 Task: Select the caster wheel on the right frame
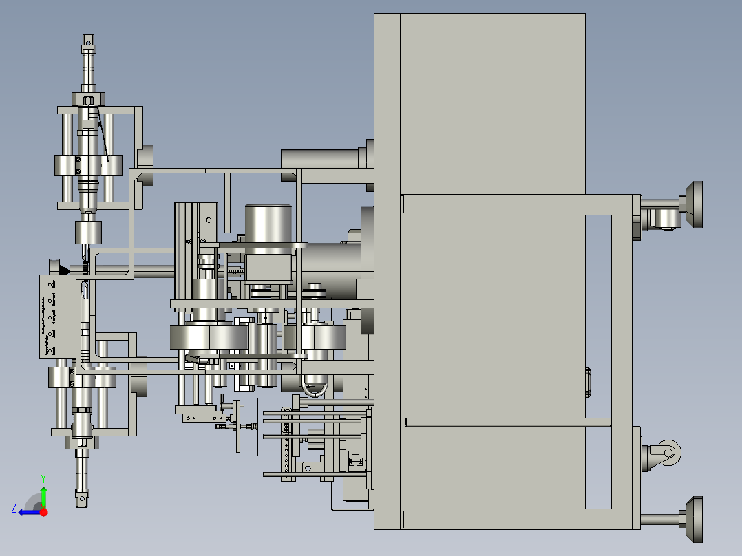point(668,453)
